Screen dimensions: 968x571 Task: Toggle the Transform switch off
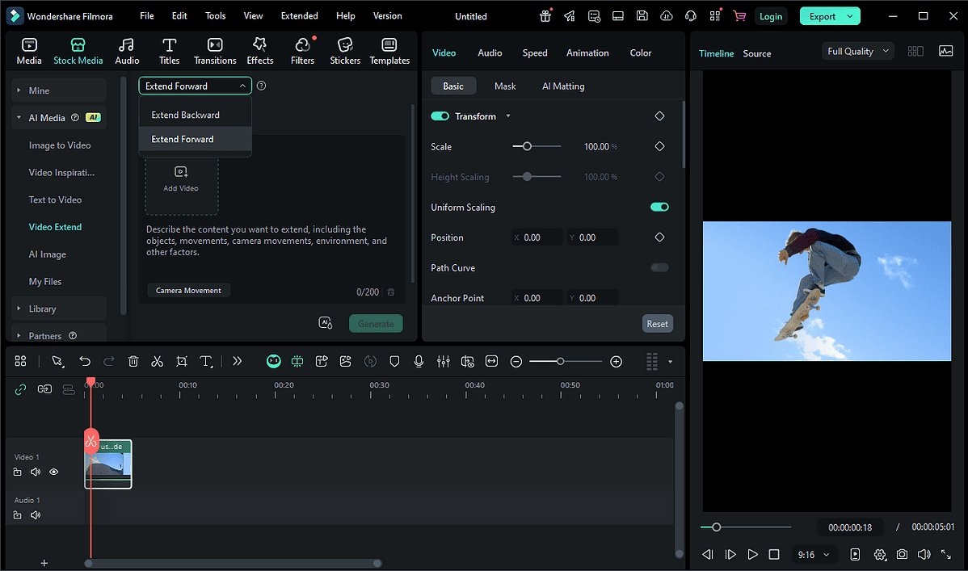[x=440, y=116]
